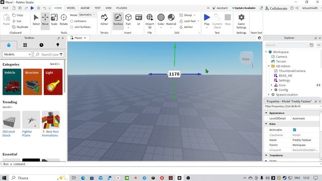The width and height of the screenshot is (322, 181).
Task: Switch to the MODEL ribbon tab
Action: tap(71, 8)
